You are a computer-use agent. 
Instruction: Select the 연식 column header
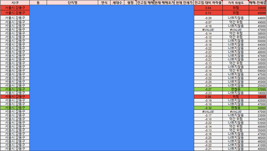point(104,2)
